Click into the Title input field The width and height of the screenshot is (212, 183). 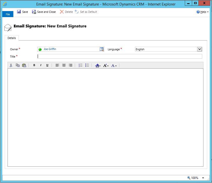pos(120,56)
